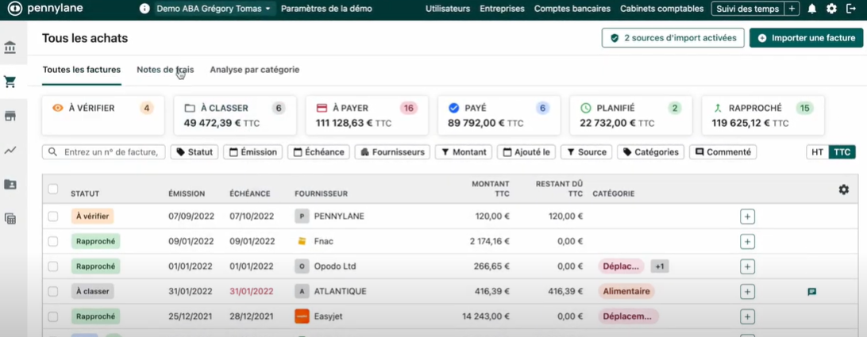Open the Échéance date filter
The height and width of the screenshot is (337, 867).
pyautogui.click(x=318, y=152)
